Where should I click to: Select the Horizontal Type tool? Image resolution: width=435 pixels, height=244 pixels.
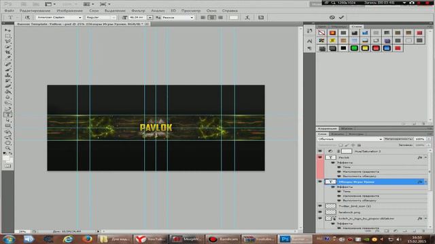pyautogui.click(x=8, y=115)
